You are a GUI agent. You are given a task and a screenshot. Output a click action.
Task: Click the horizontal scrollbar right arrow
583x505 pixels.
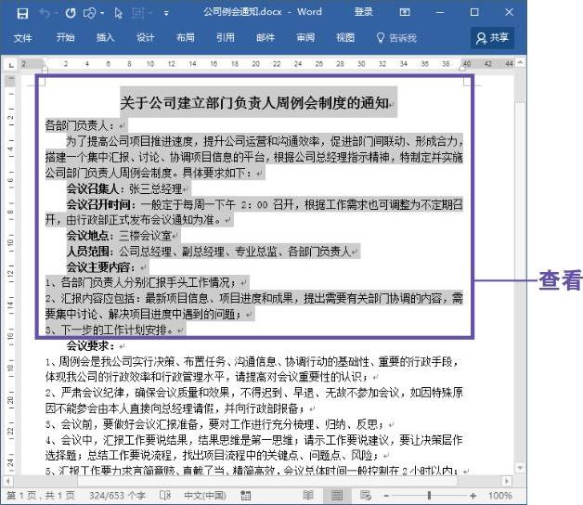click(x=506, y=481)
